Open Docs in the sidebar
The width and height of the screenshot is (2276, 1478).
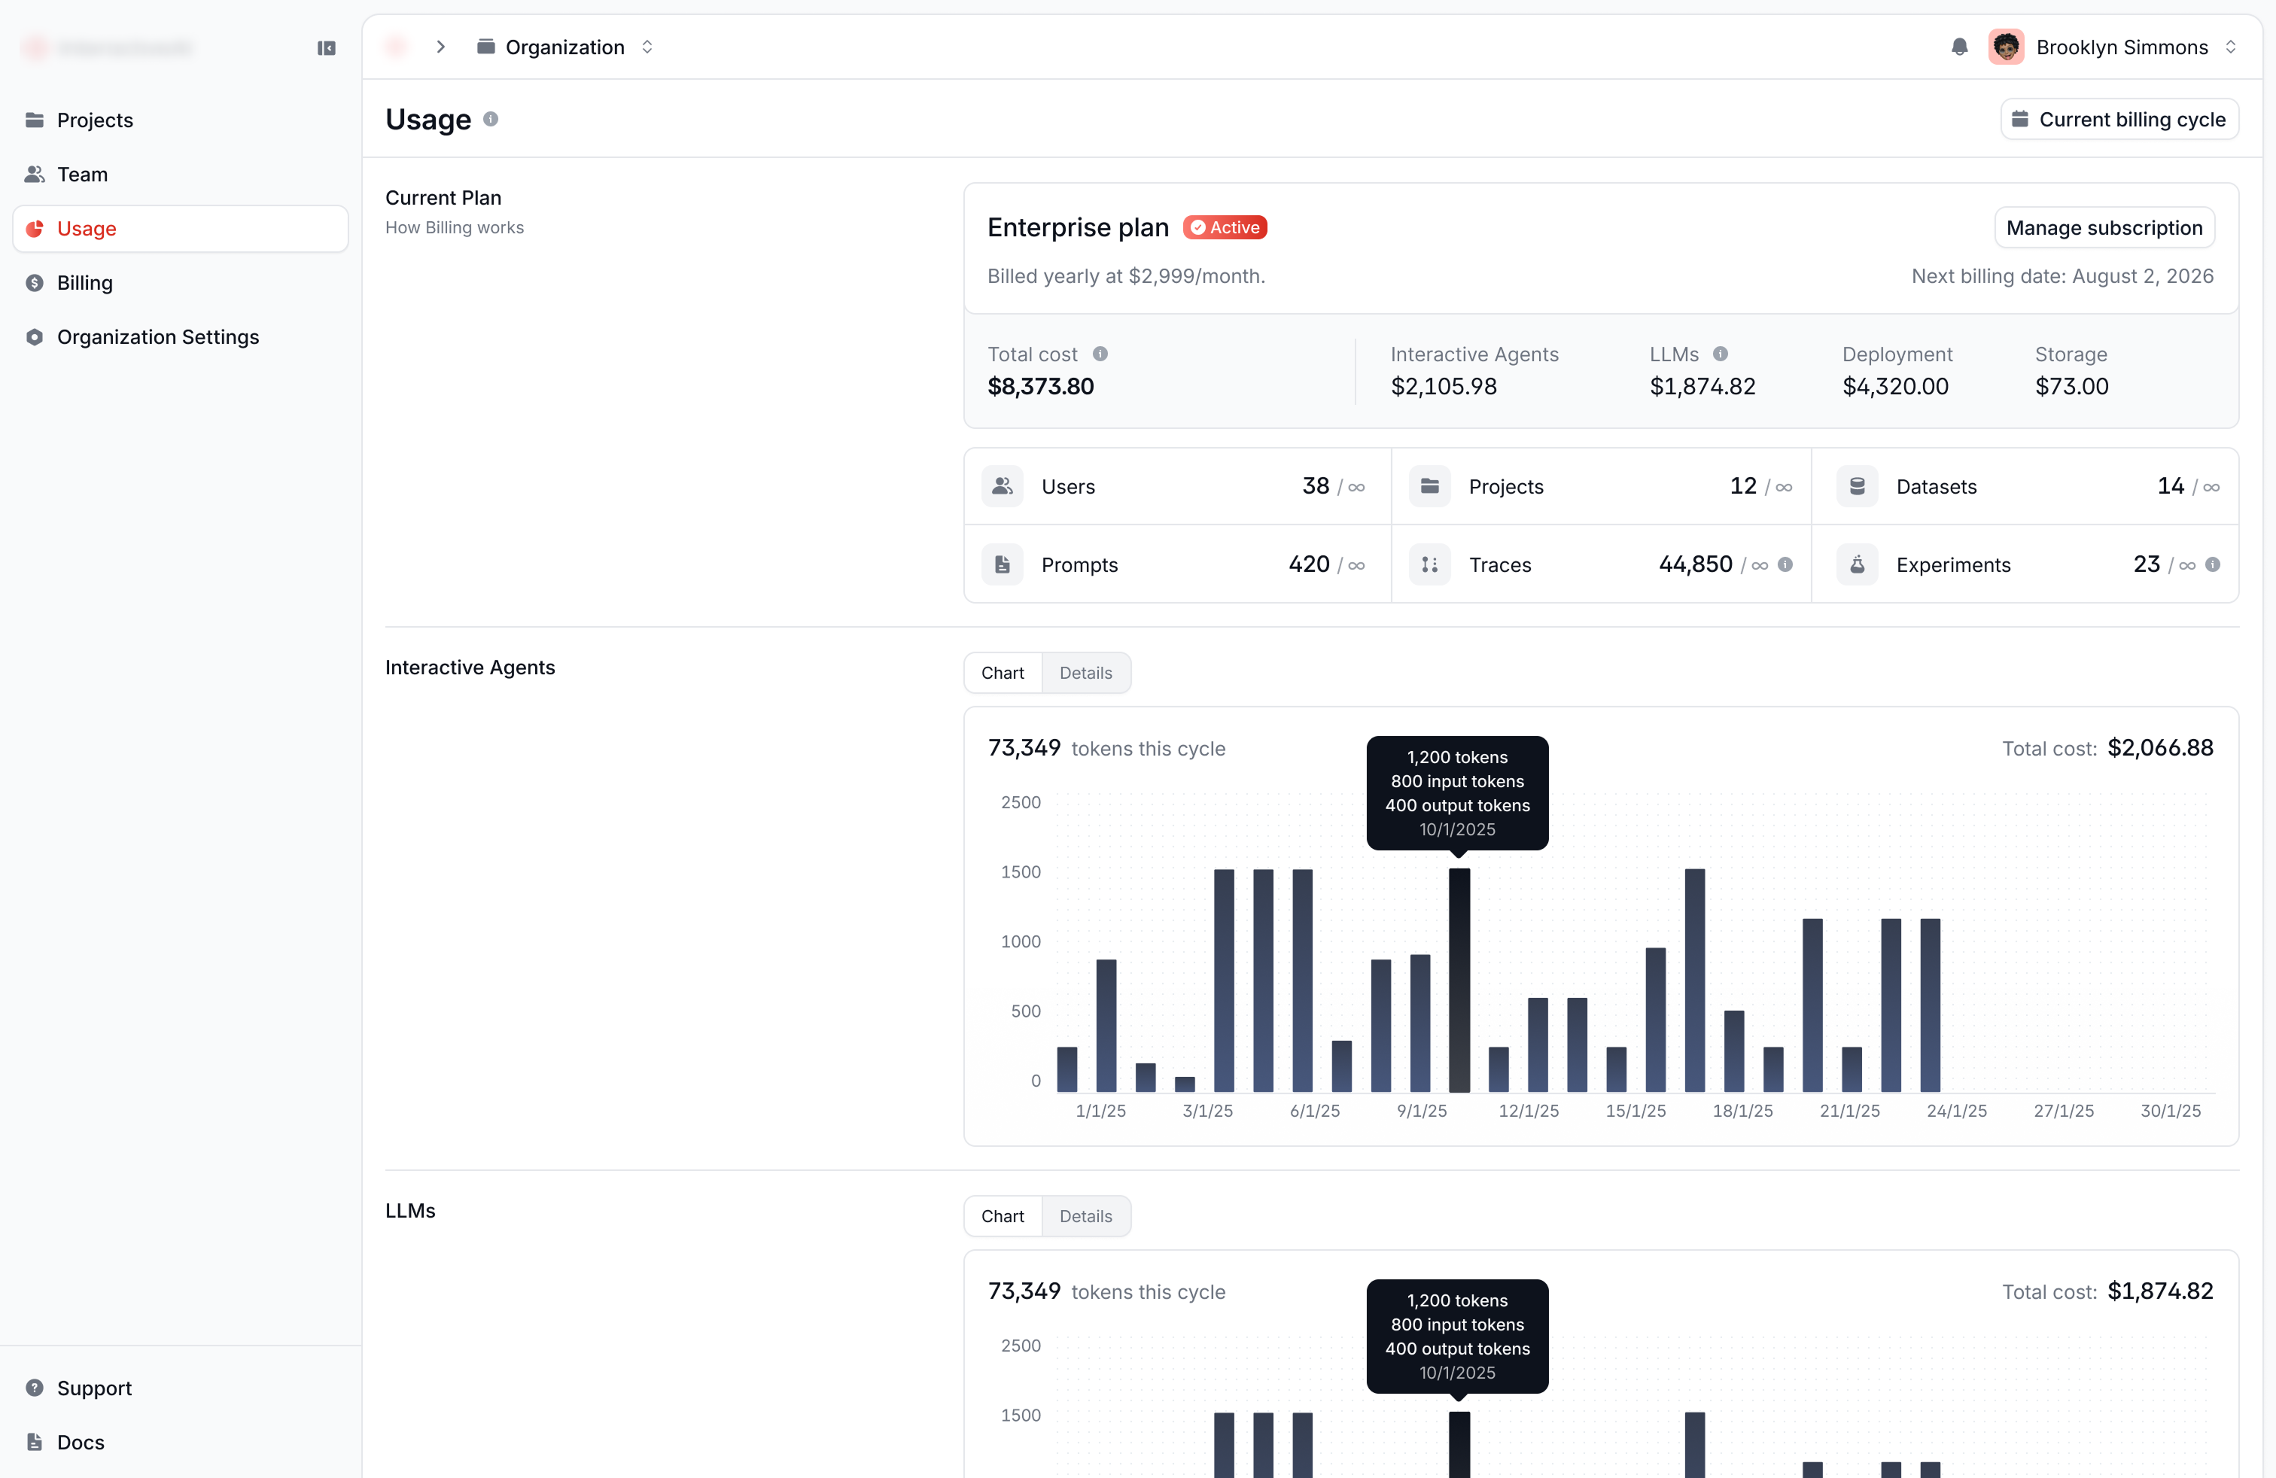tap(181, 1442)
